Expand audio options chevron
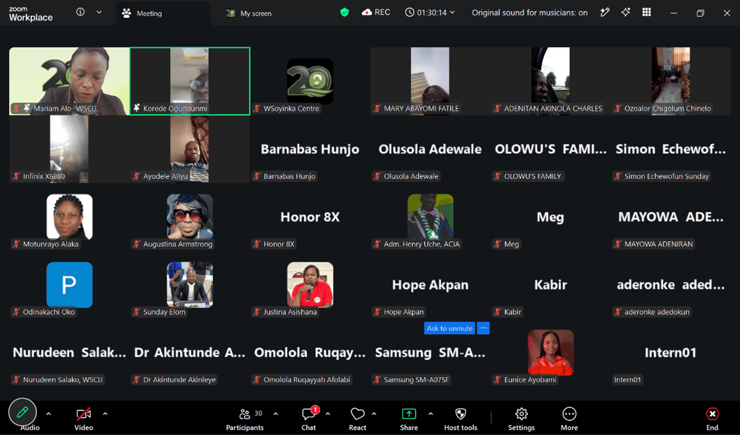The width and height of the screenshot is (740, 435). point(49,414)
